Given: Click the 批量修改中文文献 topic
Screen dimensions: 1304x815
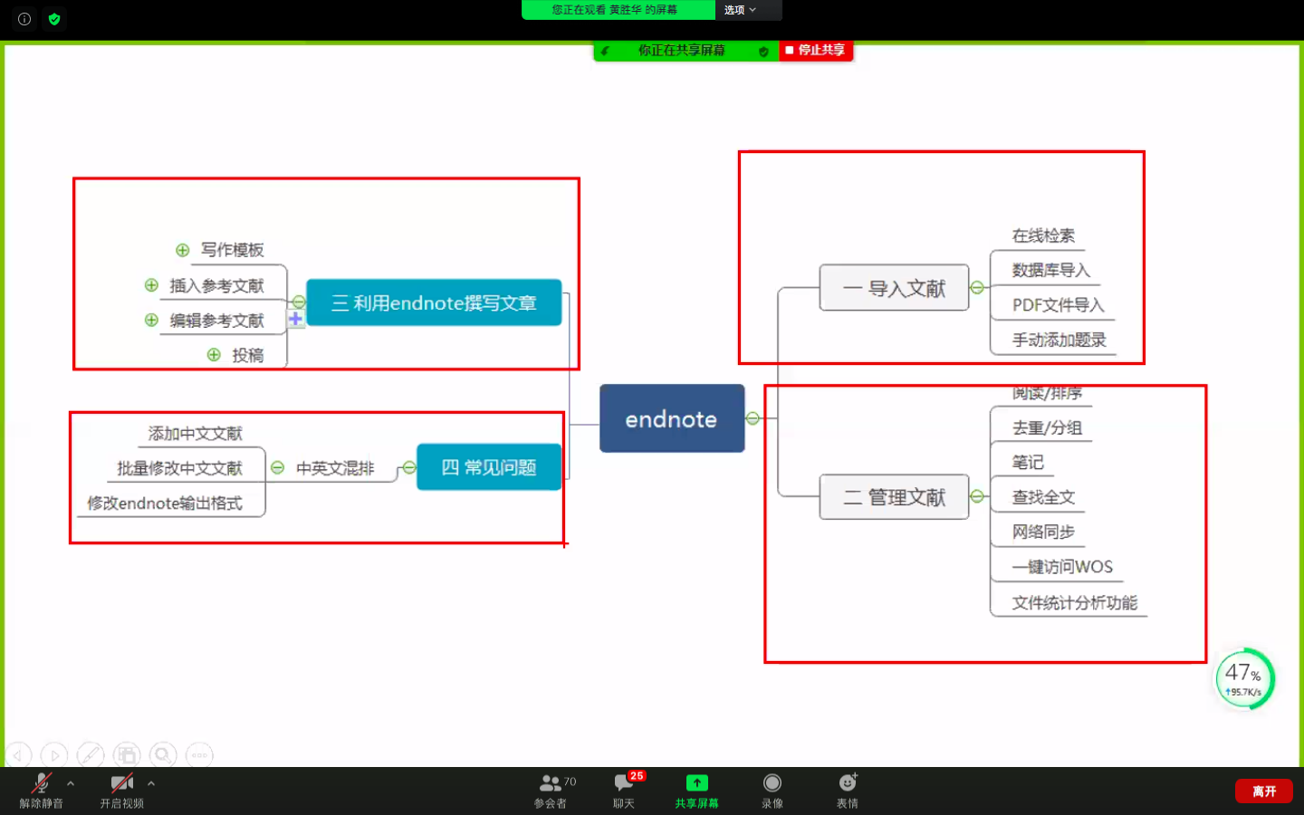Looking at the screenshot, I should tap(179, 468).
